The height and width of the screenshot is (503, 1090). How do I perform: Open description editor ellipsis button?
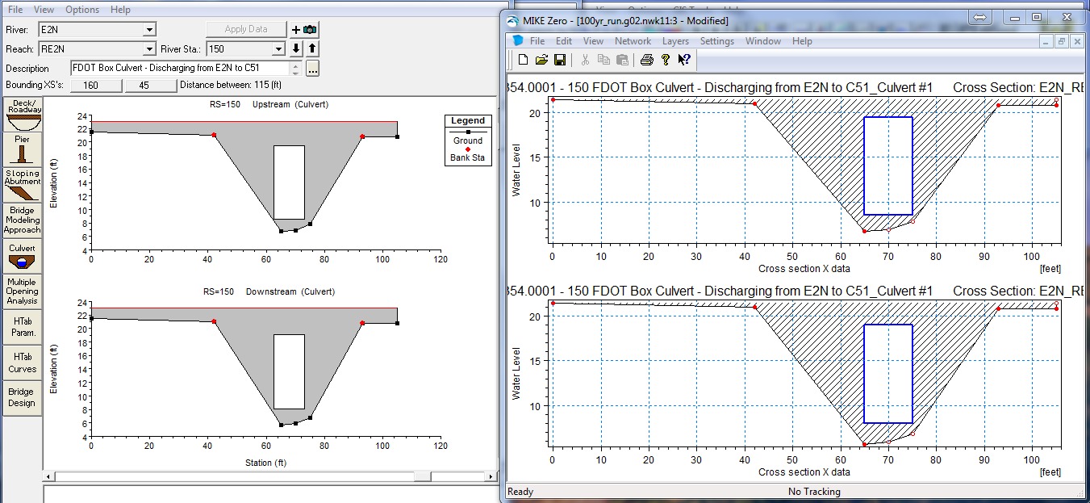[312, 69]
